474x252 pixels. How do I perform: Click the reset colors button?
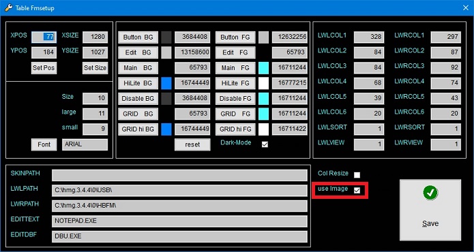(x=192, y=144)
